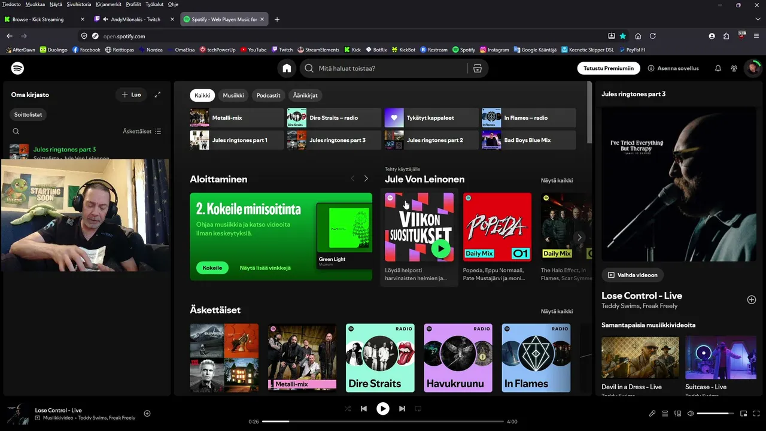
Task: Open the Devil in a Dress - Live video thumbnail
Action: tap(640, 357)
